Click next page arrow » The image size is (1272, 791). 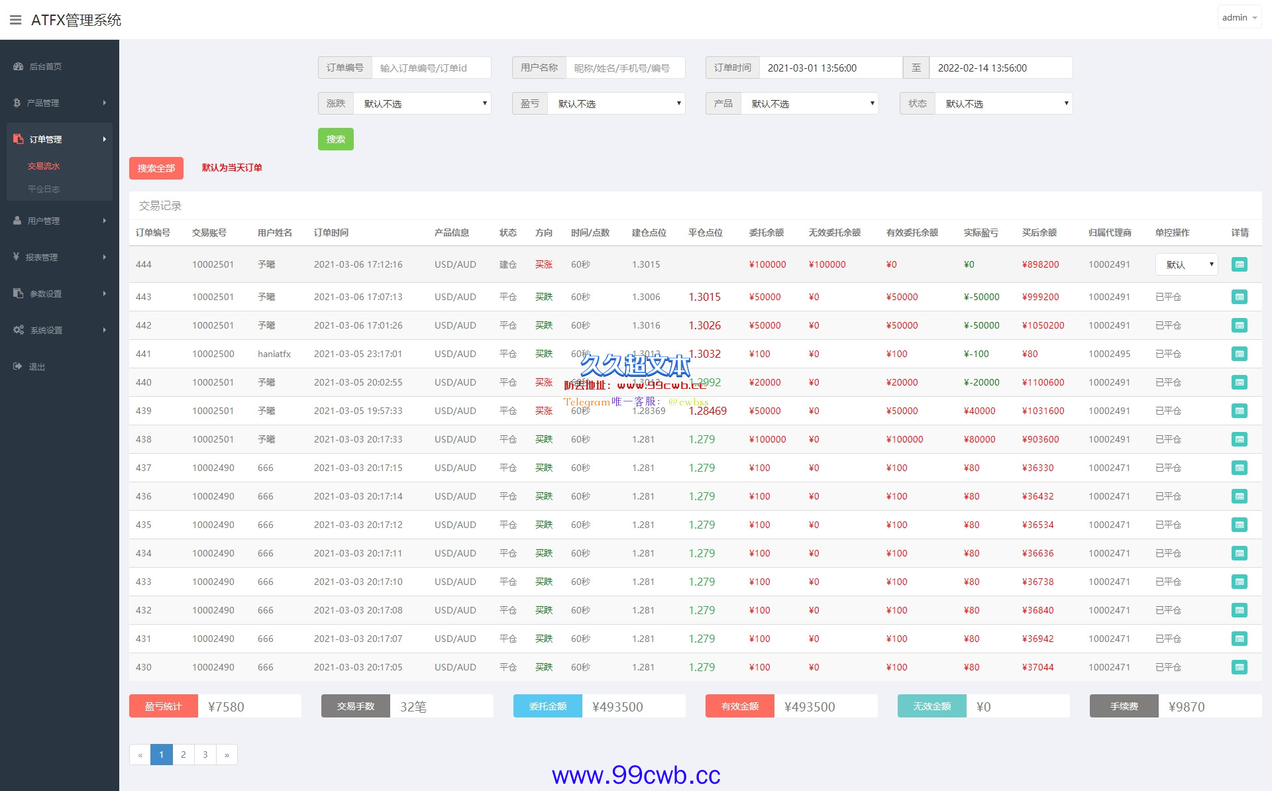click(227, 755)
